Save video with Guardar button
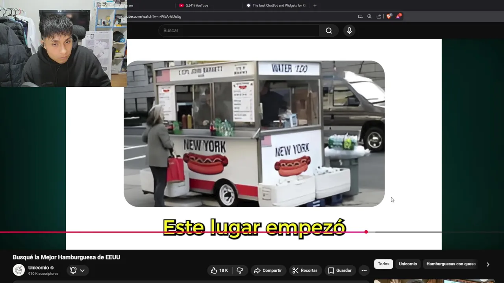 tap(340, 270)
